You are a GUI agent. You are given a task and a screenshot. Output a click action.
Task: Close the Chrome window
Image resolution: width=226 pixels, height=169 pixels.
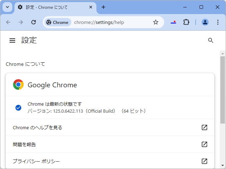tap(218, 7)
